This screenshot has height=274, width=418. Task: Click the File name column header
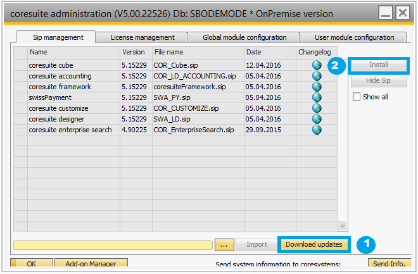[x=198, y=52]
